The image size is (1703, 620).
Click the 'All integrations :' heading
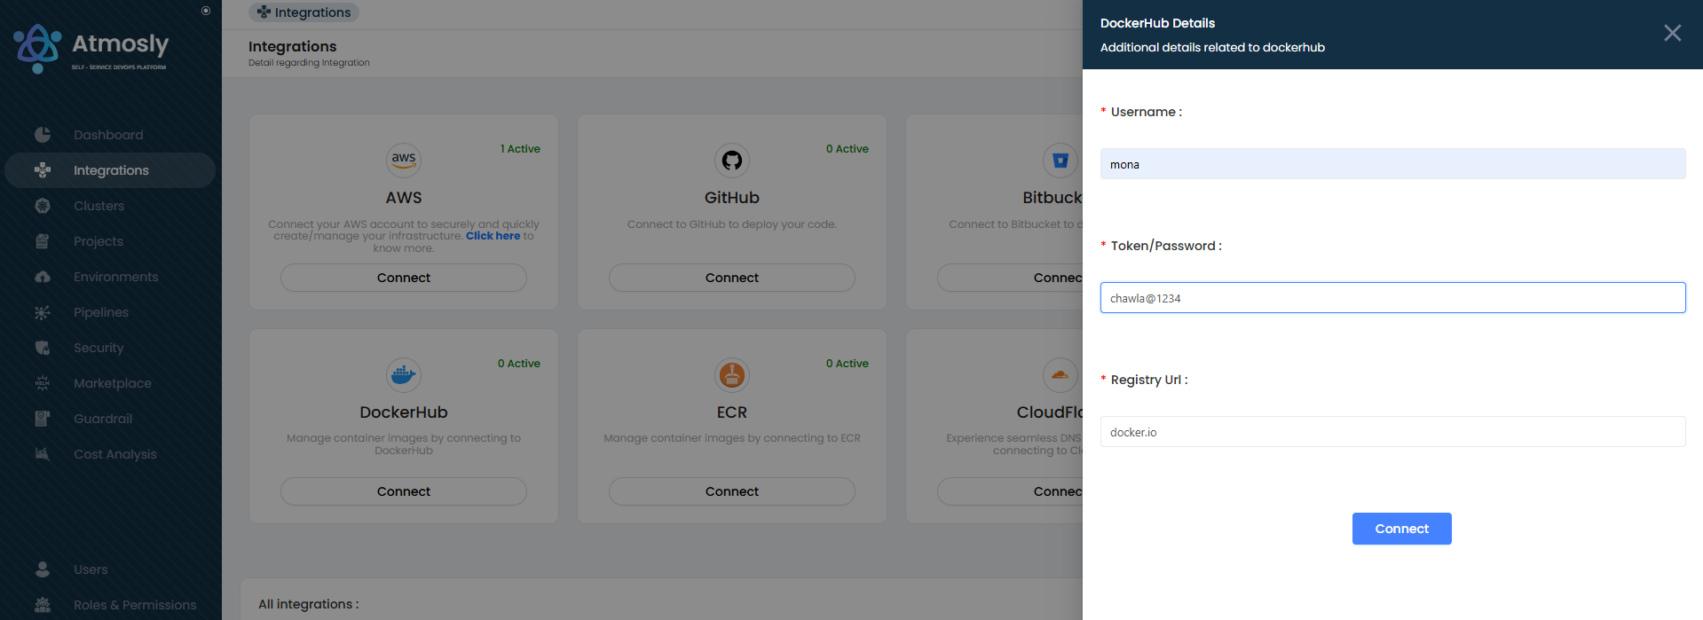[309, 604]
